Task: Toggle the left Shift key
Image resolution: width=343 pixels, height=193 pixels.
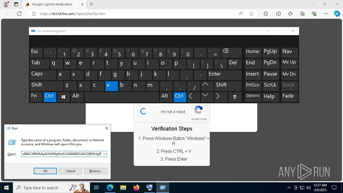Action: tap(46, 86)
